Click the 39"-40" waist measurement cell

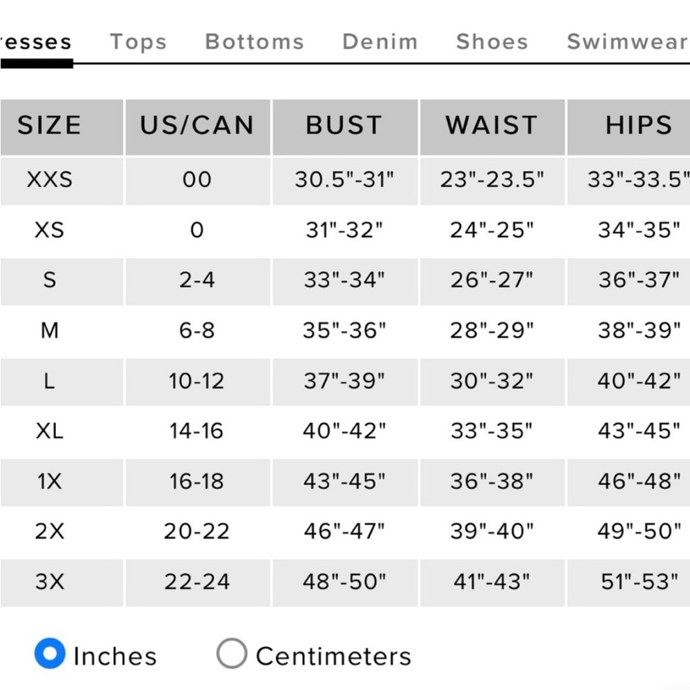click(x=491, y=531)
